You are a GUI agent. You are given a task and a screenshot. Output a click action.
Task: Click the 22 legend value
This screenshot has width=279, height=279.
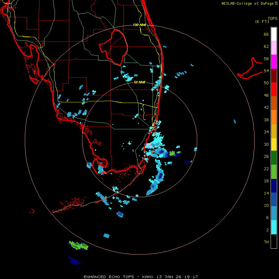(266, 169)
